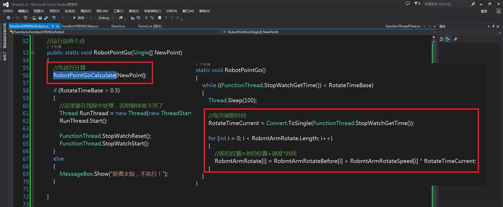Viewport: 503px width, 207px height.
Task: Start debugging with the green play icon
Action: coord(74,18)
